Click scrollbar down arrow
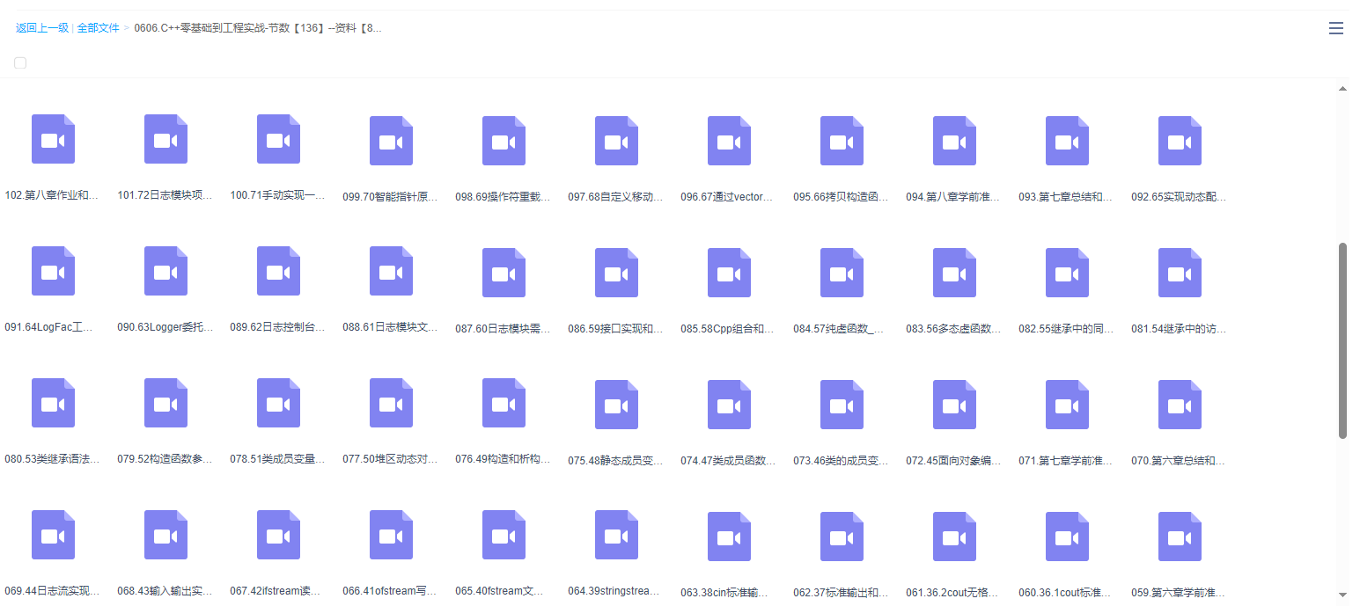1360x606 pixels. point(1342,595)
